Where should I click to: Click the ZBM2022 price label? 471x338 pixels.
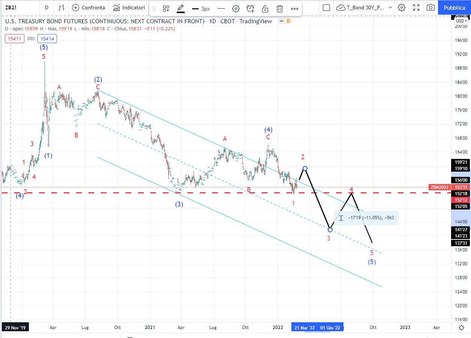click(x=439, y=187)
